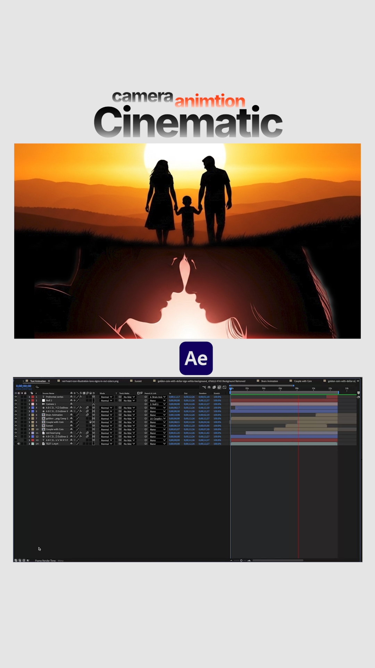Image resolution: width=375 pixels, height=668 pixels.
Task: Click the horizontal timeline scrollbar at bottom
Action: pos(278,560)
